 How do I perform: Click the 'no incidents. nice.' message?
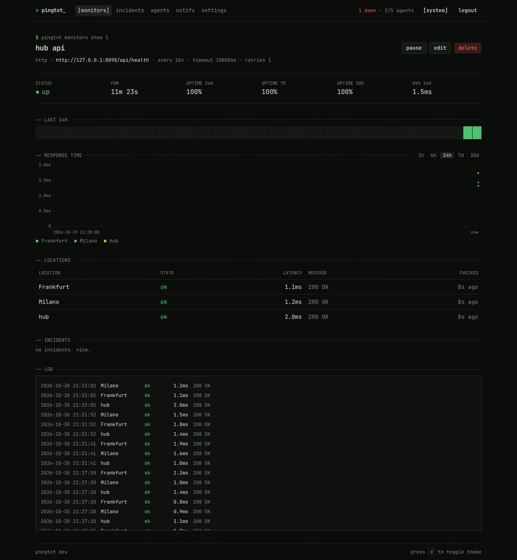point(63,350)
